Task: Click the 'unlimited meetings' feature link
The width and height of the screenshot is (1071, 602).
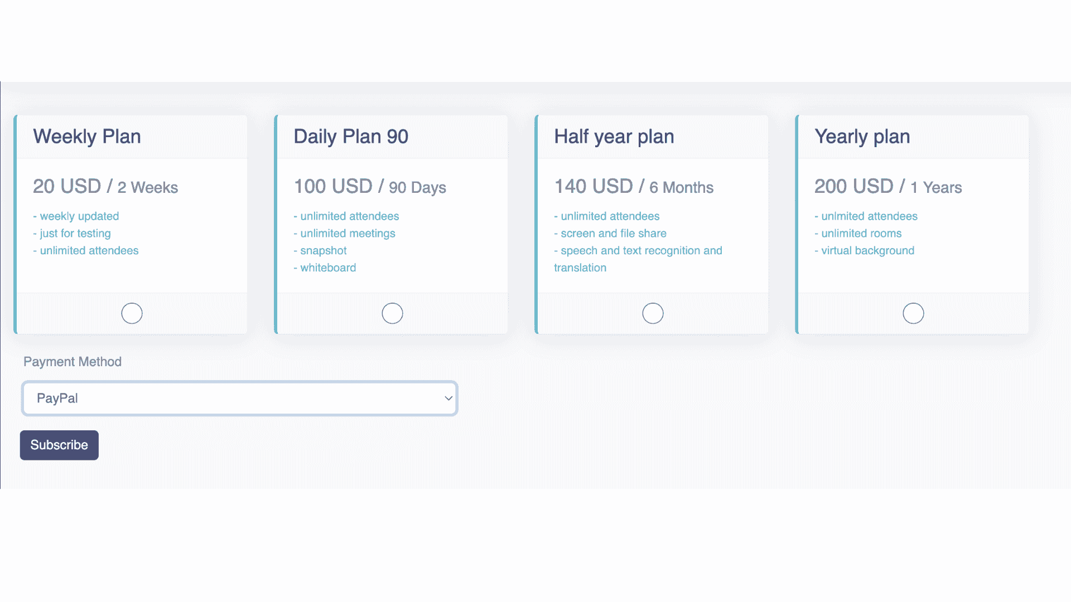Action: tap(345, 233)
